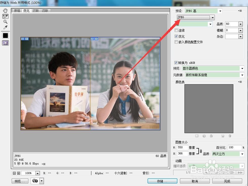The width and height of the screenshot is (248, 186).
Task: Select the Slice Select tool
Action: [5, 16]
